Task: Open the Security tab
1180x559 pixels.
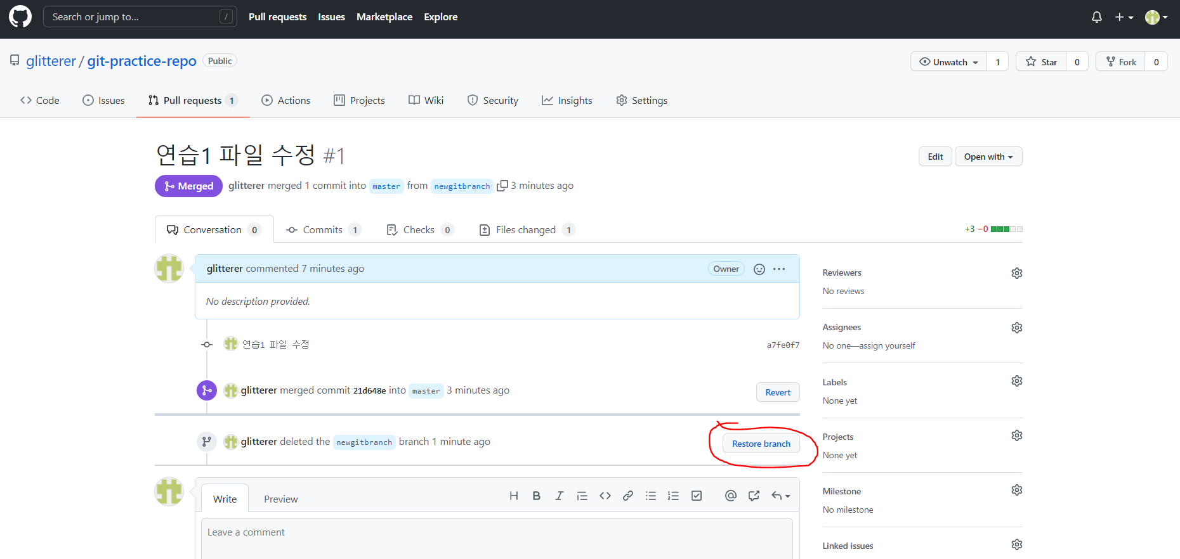Action: [493, 100]
